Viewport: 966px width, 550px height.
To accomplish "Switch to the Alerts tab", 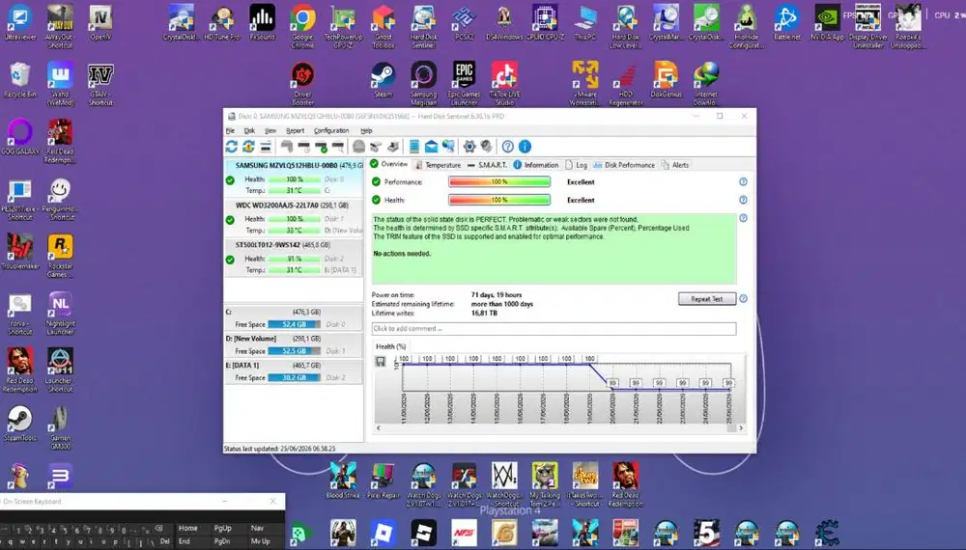I will [675, 165].
